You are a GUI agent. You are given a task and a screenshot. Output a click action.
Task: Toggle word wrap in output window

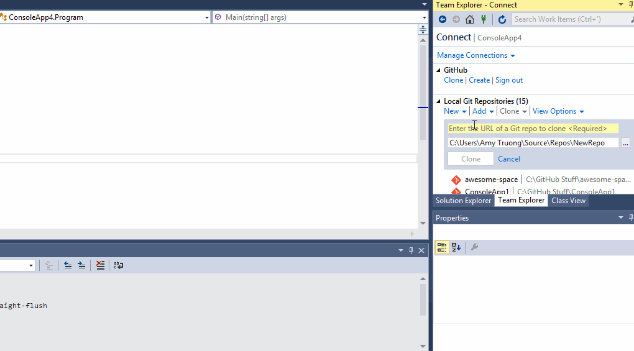click(119, 265)
